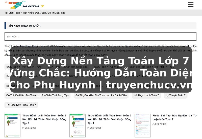202x139 pixels.
Task: Open thumbnail of Thực Hành Giải Toán Tập 2
Action: [x=12, y=125]
